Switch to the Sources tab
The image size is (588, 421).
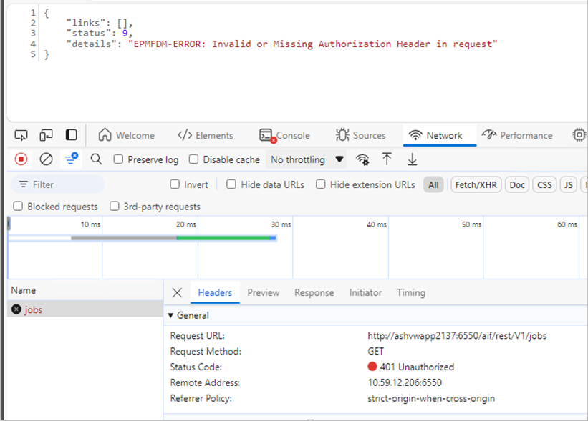[x=361, y=135]
